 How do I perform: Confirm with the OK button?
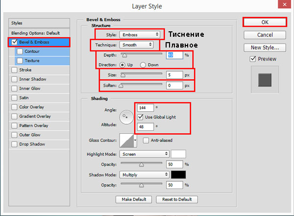tap(265, 22)
